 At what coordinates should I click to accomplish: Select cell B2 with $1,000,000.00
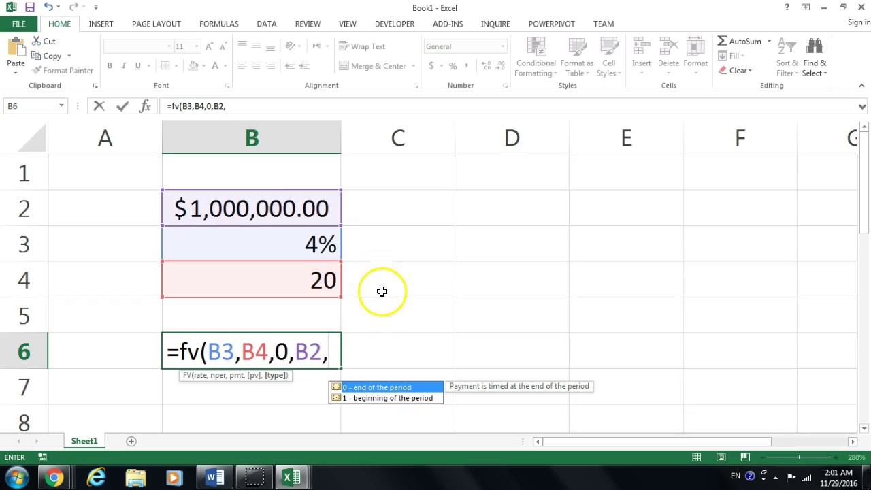point(252,208)
